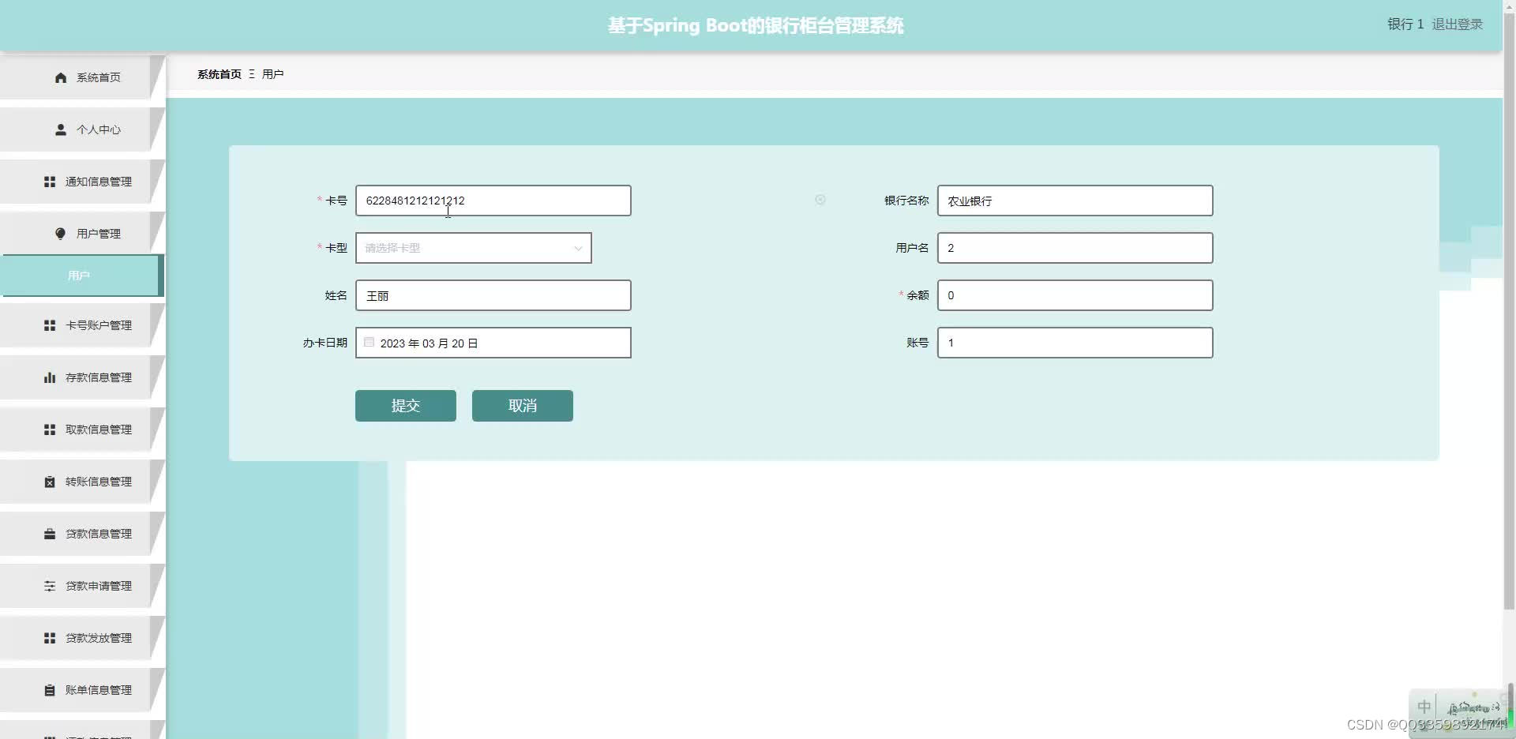Viewport: 1516px width, 739px height.
Task: Click the page title 基于Spring Boot的银行柜台管理系统
Action: click(x=756, y=25)
